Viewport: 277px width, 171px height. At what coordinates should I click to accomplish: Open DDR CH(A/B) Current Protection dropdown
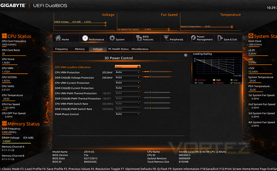(128, 88)
